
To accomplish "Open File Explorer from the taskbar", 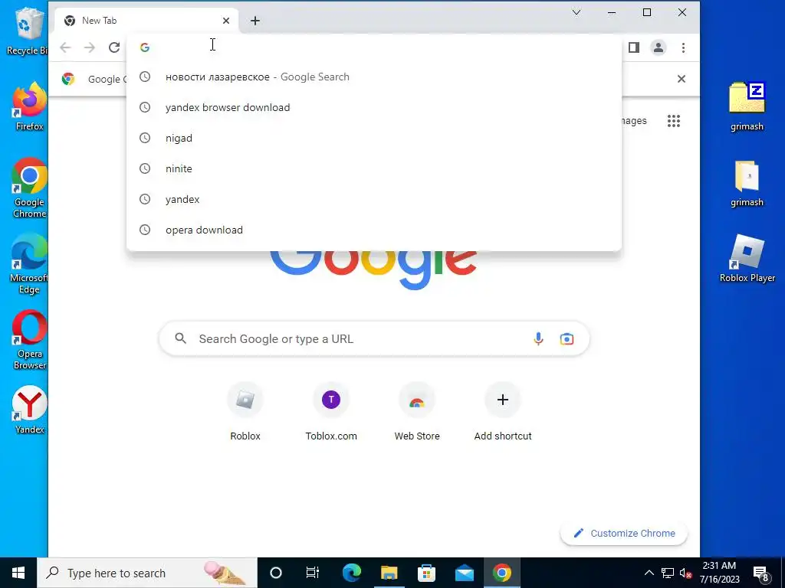I will 389,573.
